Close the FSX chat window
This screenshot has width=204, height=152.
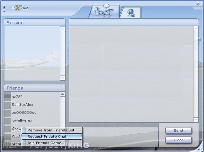198,4
